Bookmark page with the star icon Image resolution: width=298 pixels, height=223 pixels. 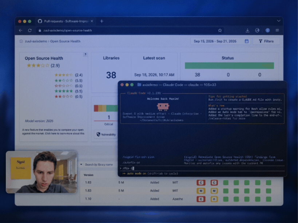pos(220,31)
